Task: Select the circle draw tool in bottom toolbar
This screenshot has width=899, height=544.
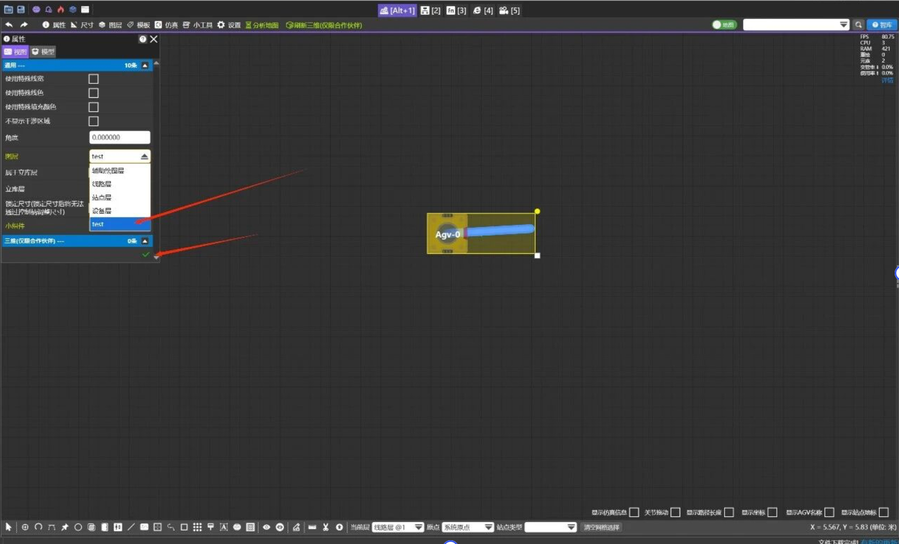Action: (x=78, y=527)
